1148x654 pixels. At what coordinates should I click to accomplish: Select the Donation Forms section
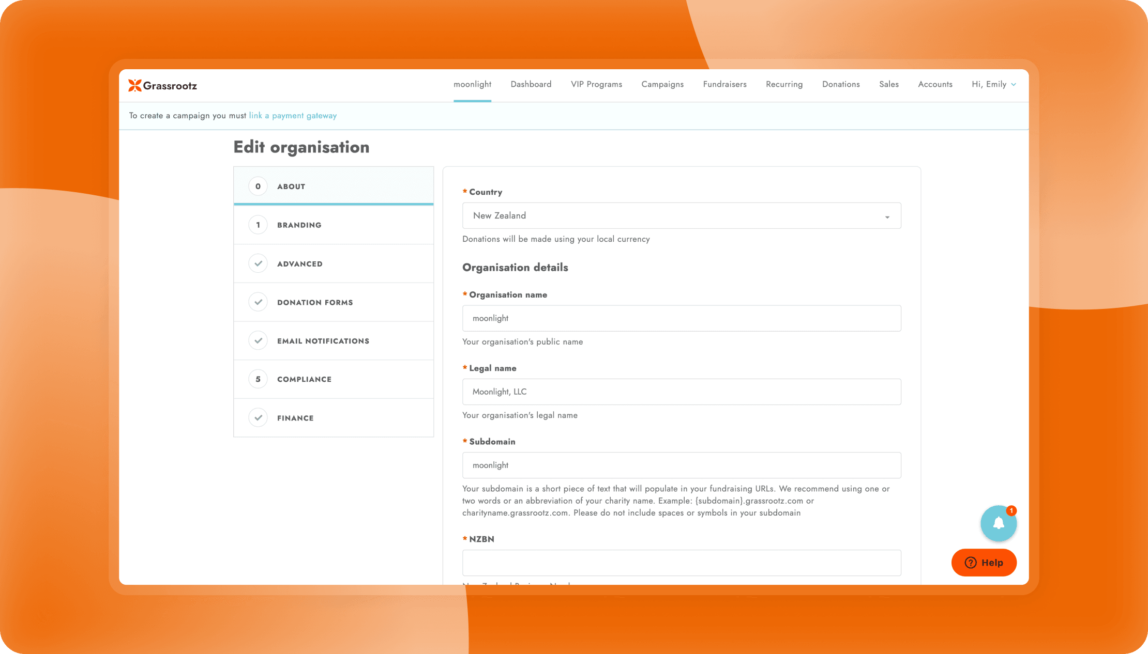pos(334,302)
